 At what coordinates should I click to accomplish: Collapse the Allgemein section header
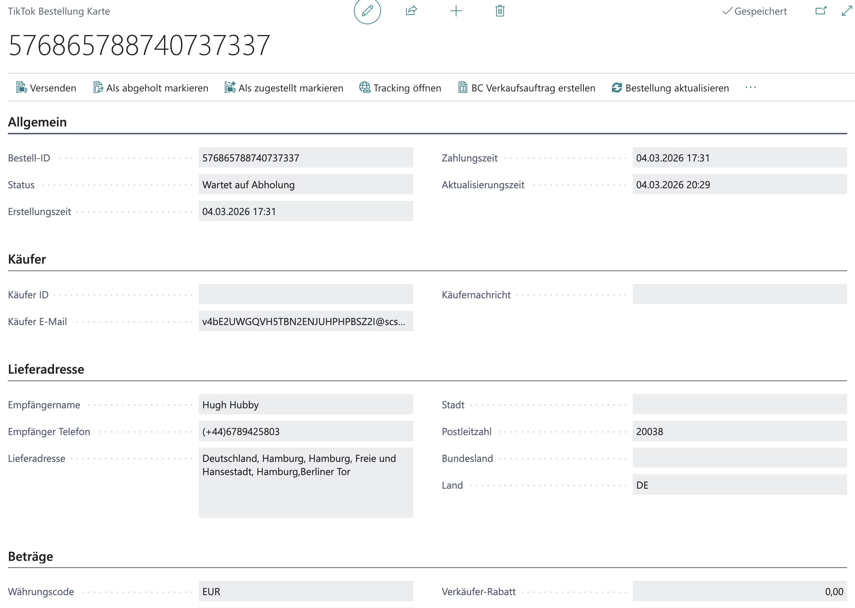38,122
